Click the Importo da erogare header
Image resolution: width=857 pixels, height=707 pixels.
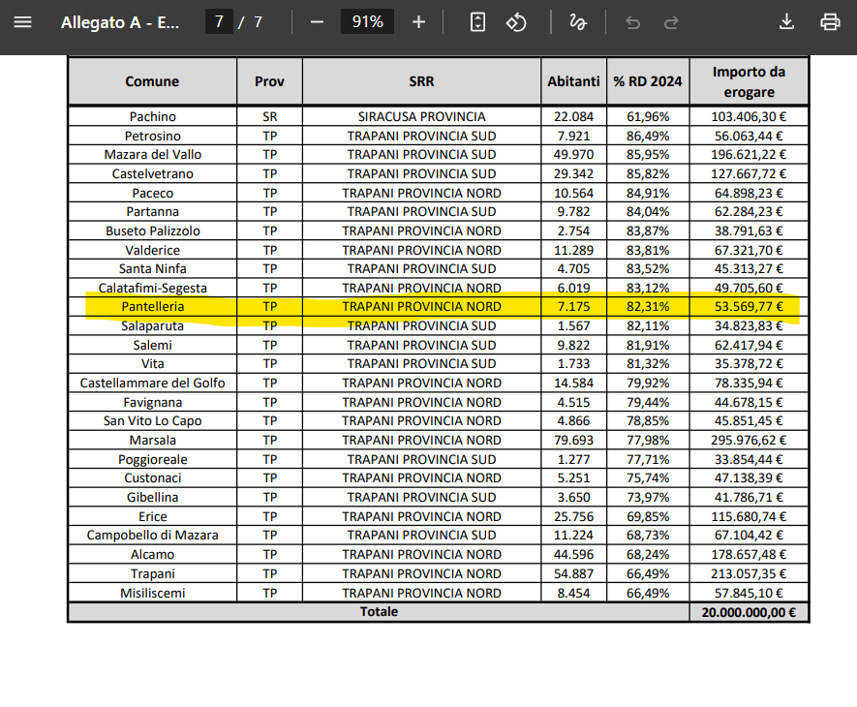tap(749, 81)
